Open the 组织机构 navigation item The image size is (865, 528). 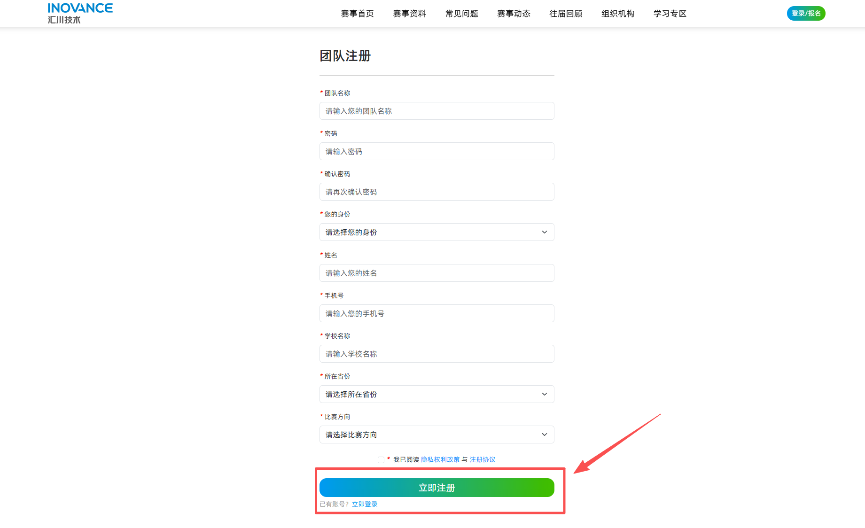pyautogui.click(x=618, y=14)
